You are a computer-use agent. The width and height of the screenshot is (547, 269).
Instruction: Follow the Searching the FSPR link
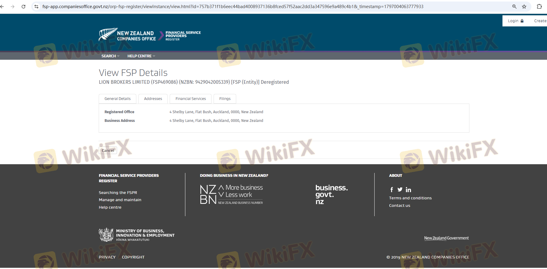pyautogui.click(x=118, y=193)
